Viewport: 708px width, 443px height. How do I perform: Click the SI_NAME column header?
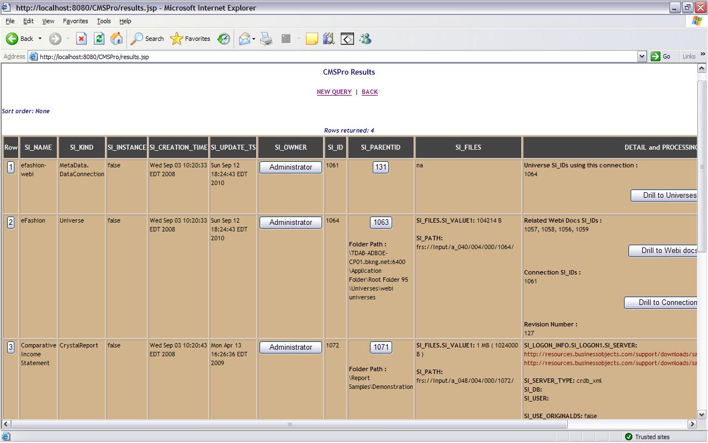click(38, 147)
